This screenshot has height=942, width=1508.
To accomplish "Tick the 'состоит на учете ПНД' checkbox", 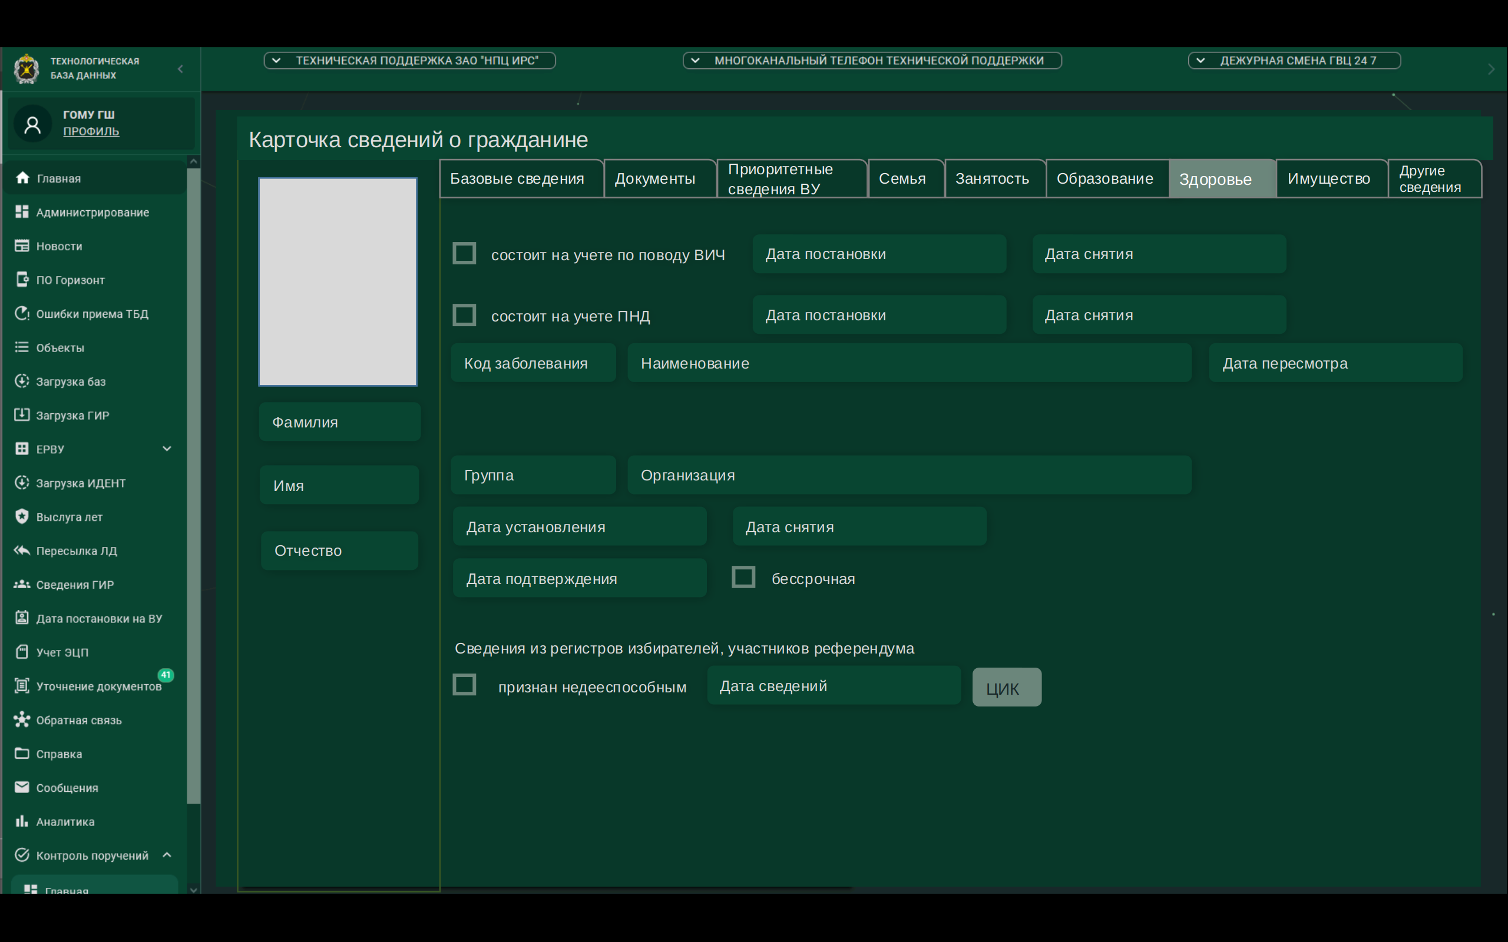I will click(x=464, y=314).
